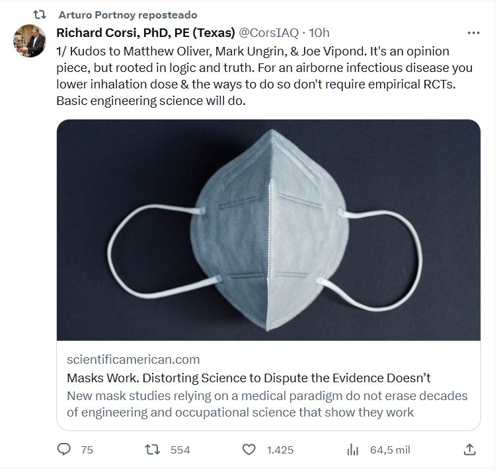Click the @CorsIAQ handle
The height and width of the screenshot is (474, 501).
[x=268, y=33]
